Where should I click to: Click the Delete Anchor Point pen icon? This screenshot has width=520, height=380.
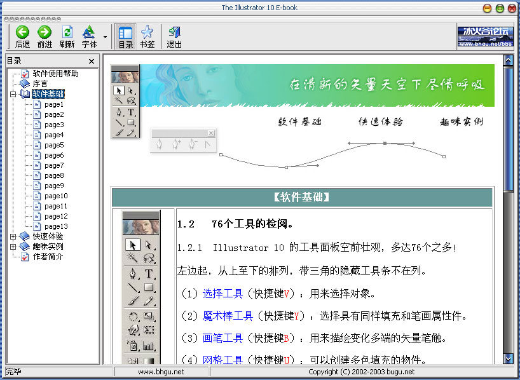pos(192,145)
